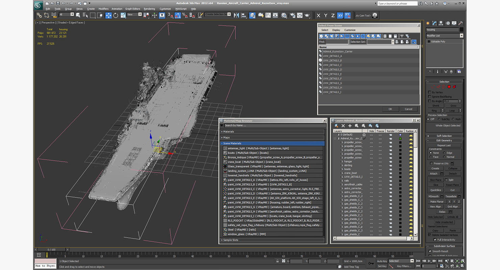Click the Tessellate button
Viewport: 500px width, 270px height.
tap(451, 196)
